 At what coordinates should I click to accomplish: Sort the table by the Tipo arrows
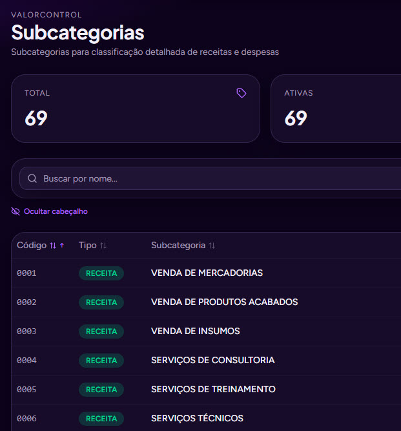[103, 246]
